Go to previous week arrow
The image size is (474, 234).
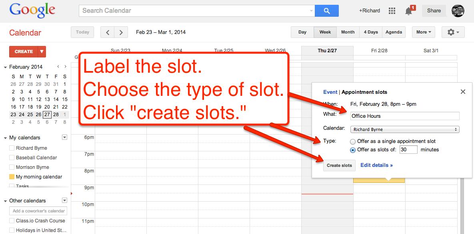tap(107, 32)
